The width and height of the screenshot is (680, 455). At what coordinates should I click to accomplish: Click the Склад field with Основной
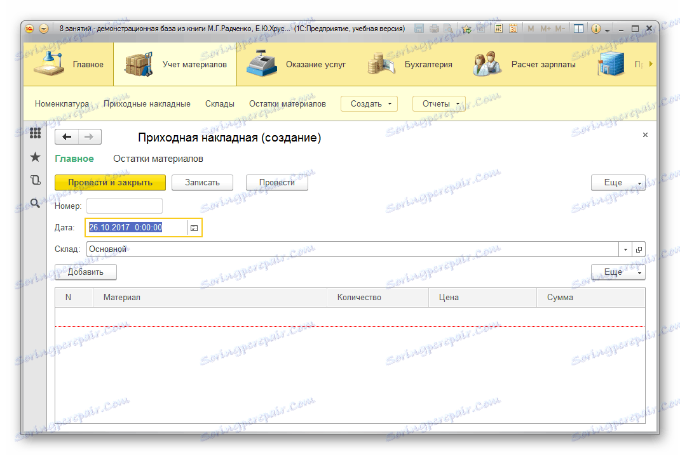(353, 249)
